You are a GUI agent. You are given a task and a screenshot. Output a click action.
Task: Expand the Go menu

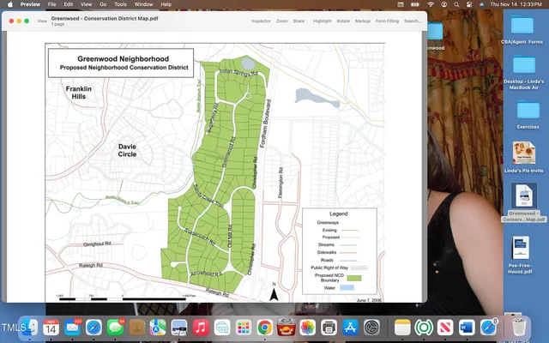(x=103, y=4)
